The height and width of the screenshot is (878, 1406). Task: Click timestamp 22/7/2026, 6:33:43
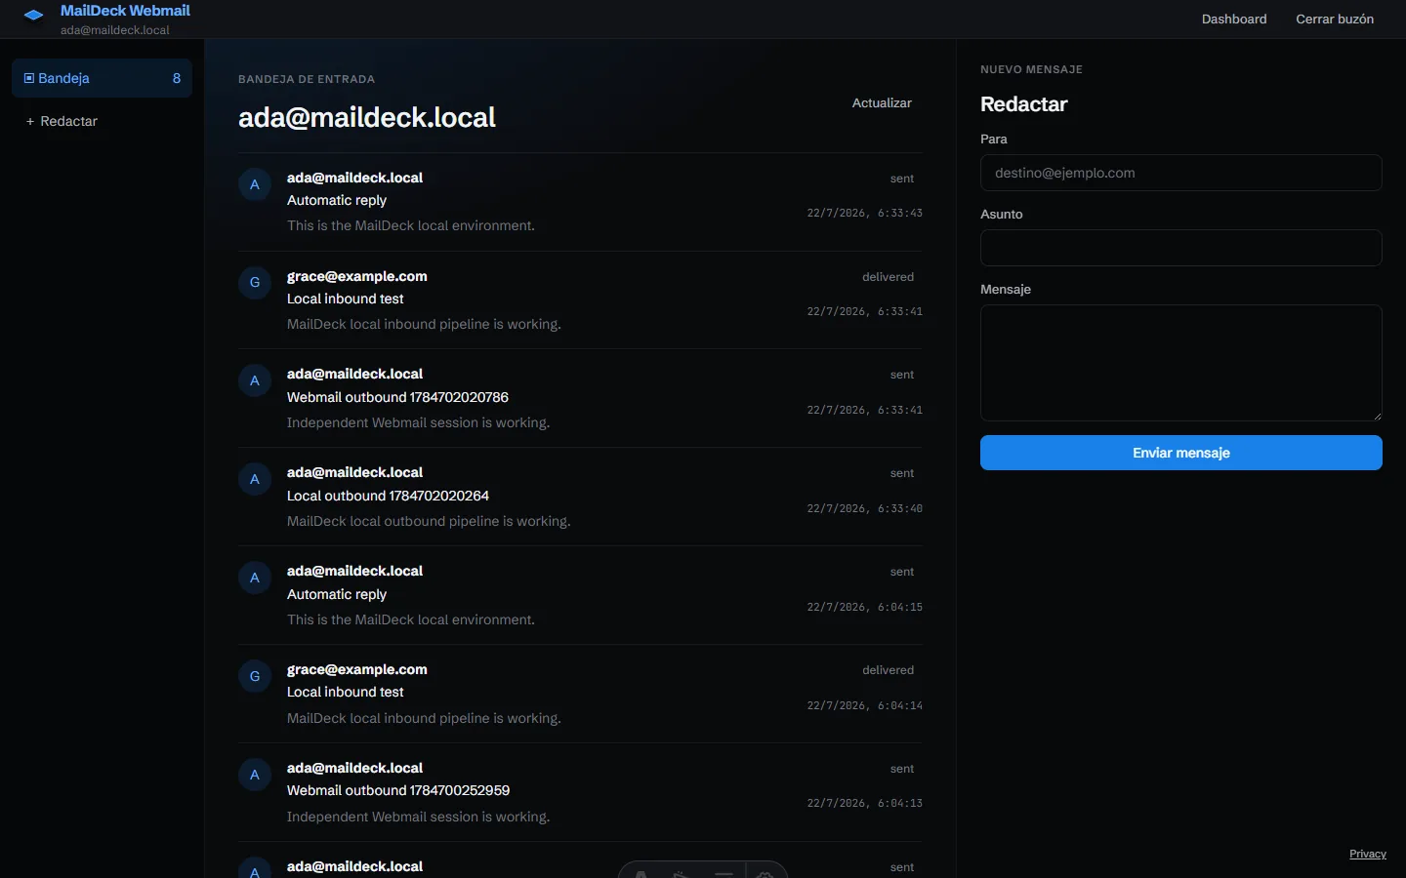tap(864, 213)
